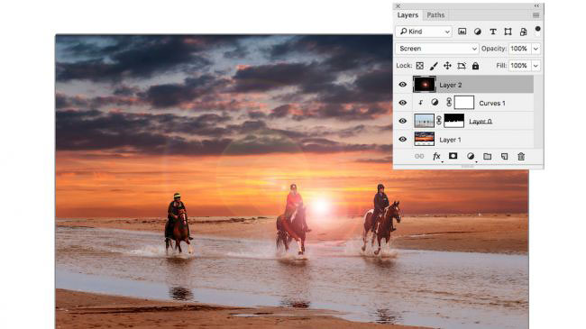Lock image pixels brush icon
Image resolution: width=586 pixels, height=329 pixels.
coord(434,66)
